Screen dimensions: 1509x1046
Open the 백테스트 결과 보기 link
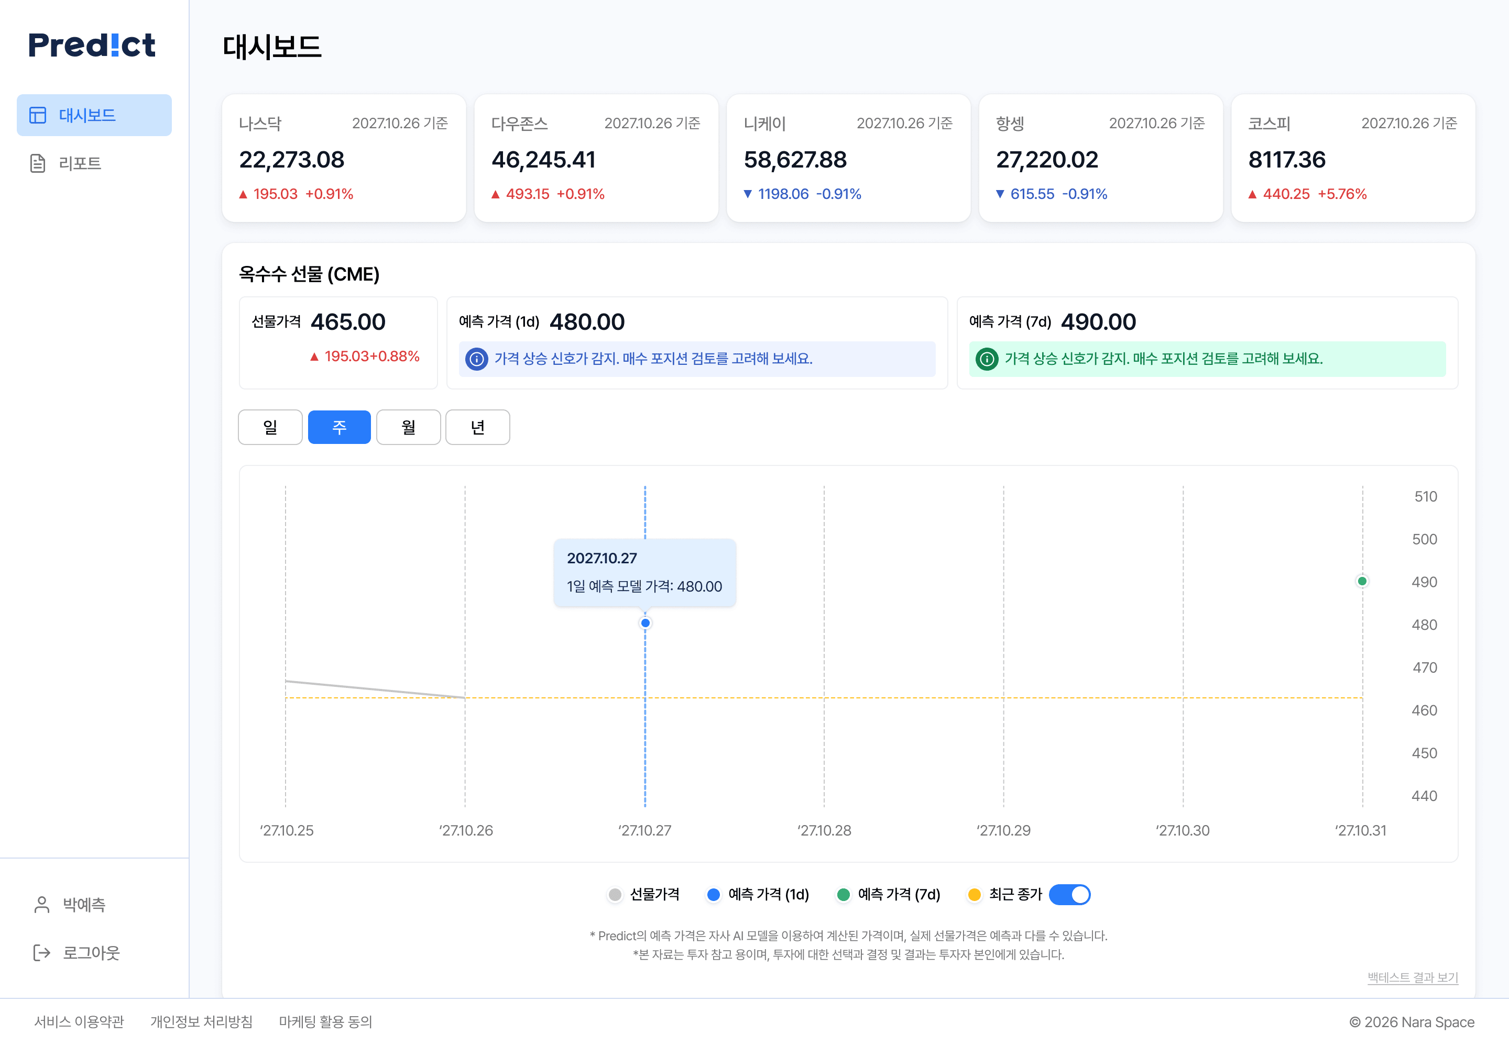[1413, 977]
